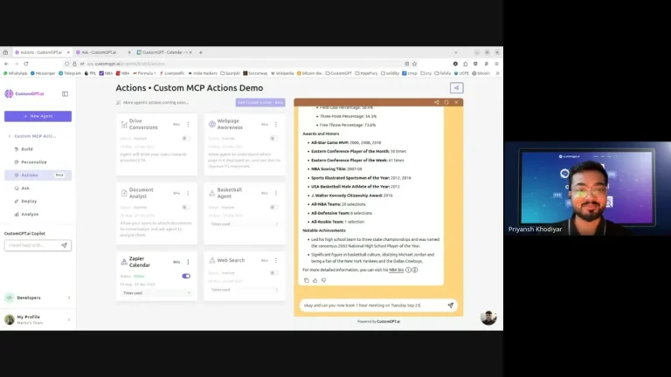
Task: Open the browser tab list dropdown
Action: pyautogui.click(x=456, y=52)
